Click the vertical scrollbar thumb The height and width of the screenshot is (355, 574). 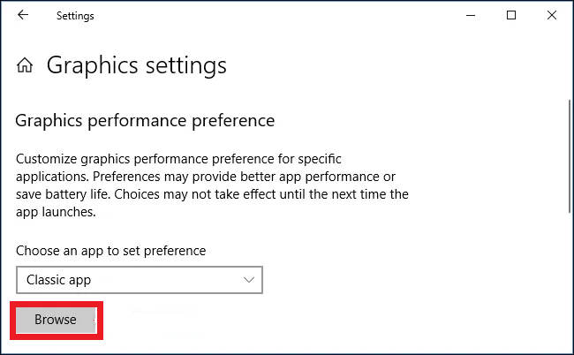tap(568, 155)
